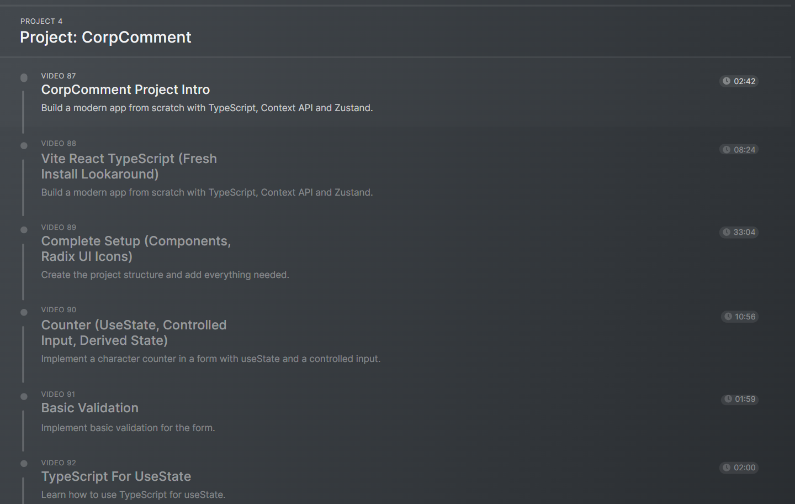The width and height of the screenshot is (795, 504).
Task: Click the clock icon beside 02:42
Action: pos(727,81)
